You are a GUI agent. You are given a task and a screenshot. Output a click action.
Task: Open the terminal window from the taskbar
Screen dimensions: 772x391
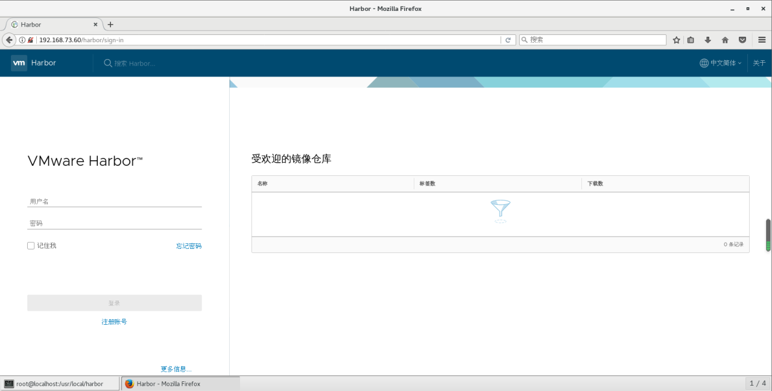[59, 383]
